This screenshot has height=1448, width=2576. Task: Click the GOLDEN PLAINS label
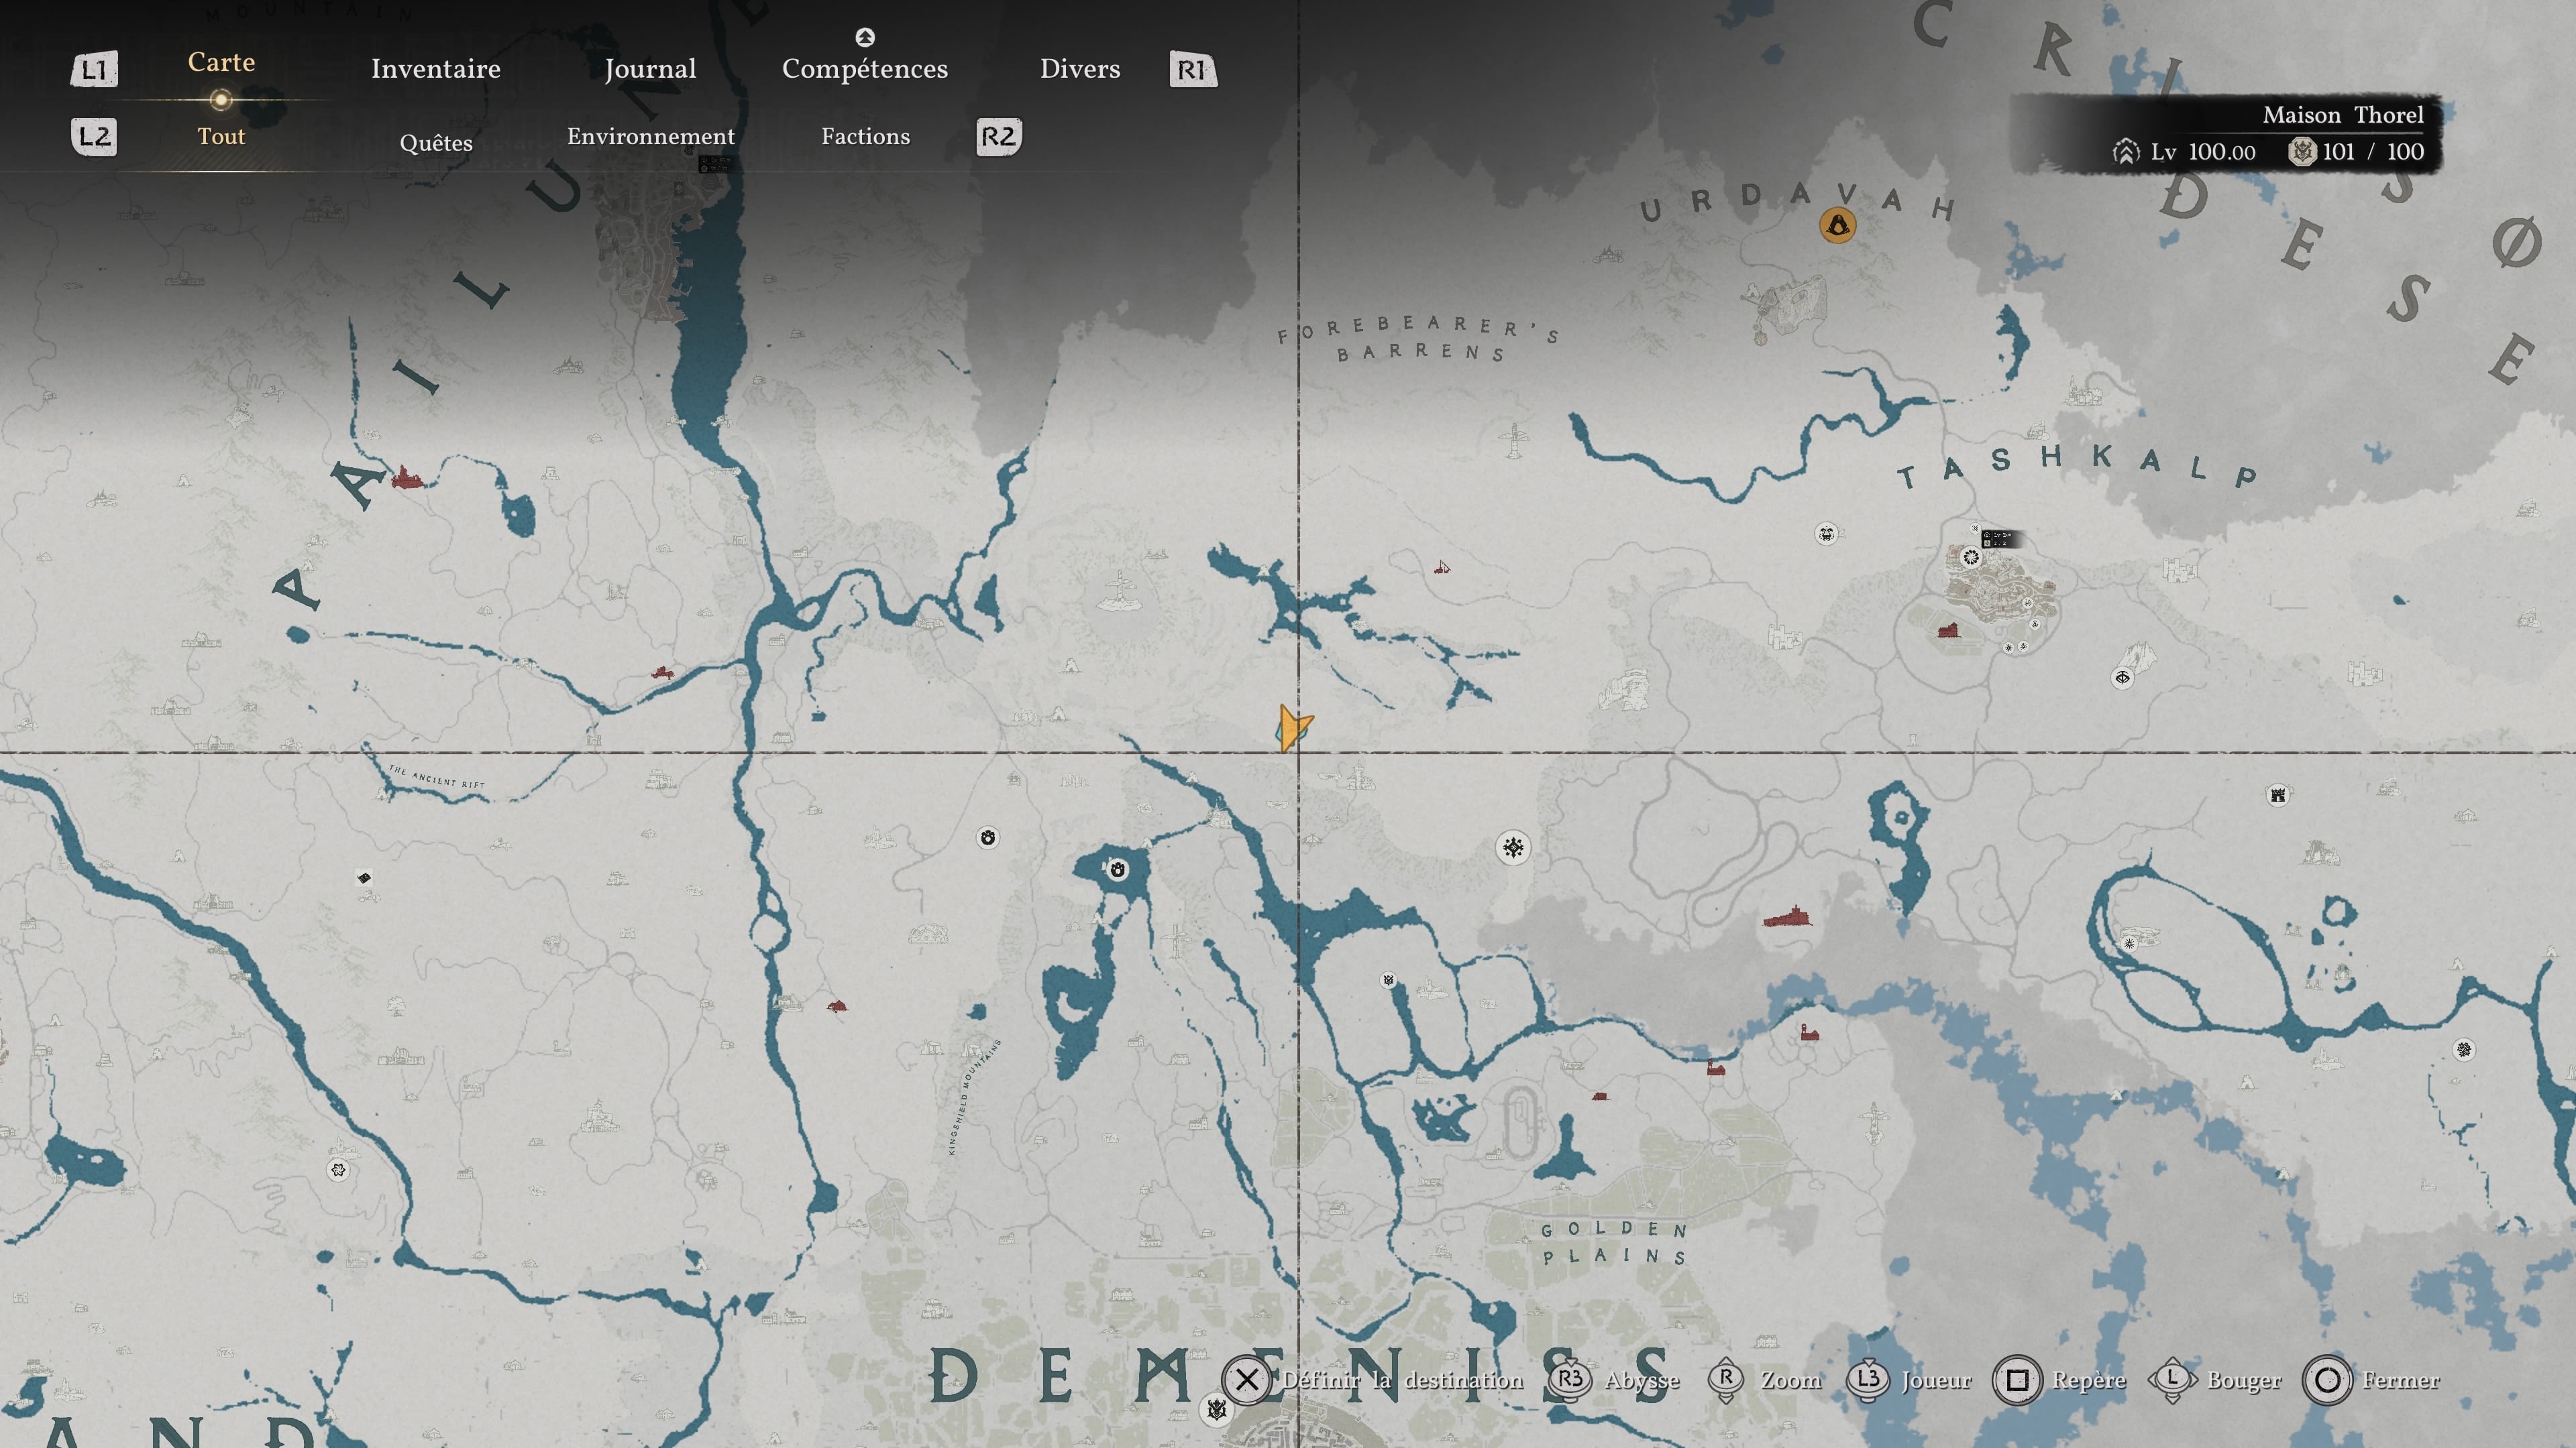1614,1242
